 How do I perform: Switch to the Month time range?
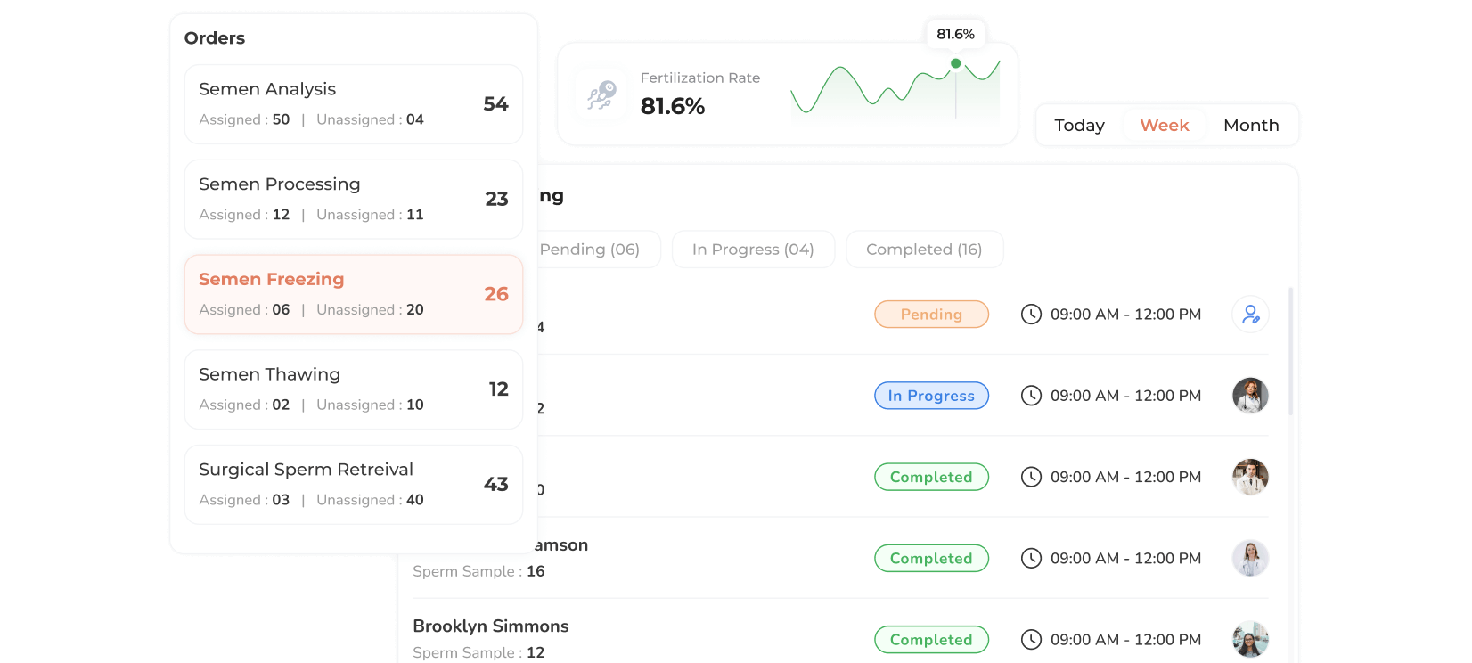1251,126
